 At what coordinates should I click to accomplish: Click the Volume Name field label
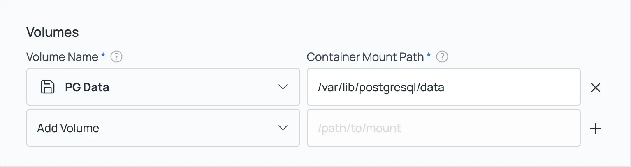pos(62,57)
